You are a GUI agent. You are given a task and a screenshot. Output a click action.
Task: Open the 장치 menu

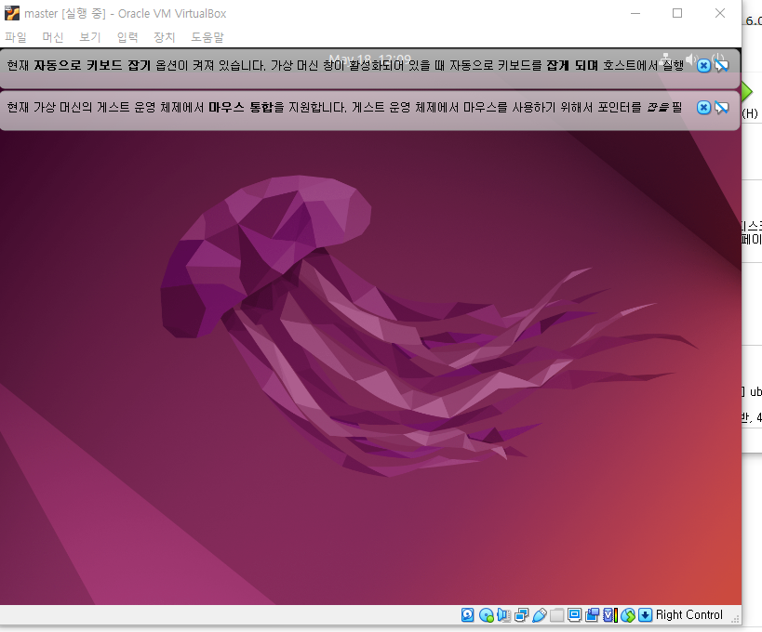[x=165, y=37]
